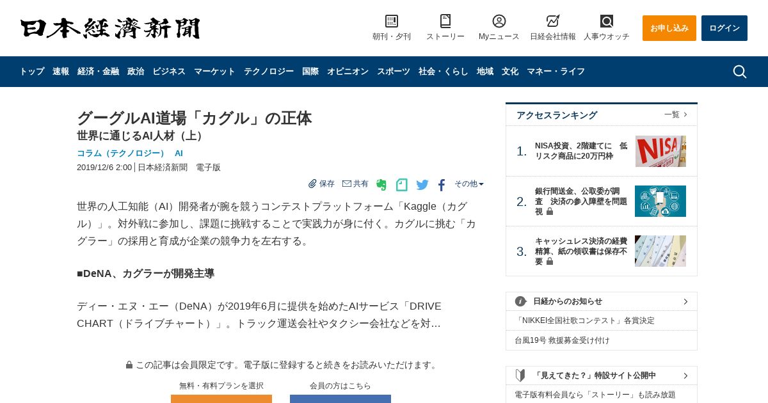Share via the teal note icon
Viewport: 768px width, 403px height.
click(402, 185)
